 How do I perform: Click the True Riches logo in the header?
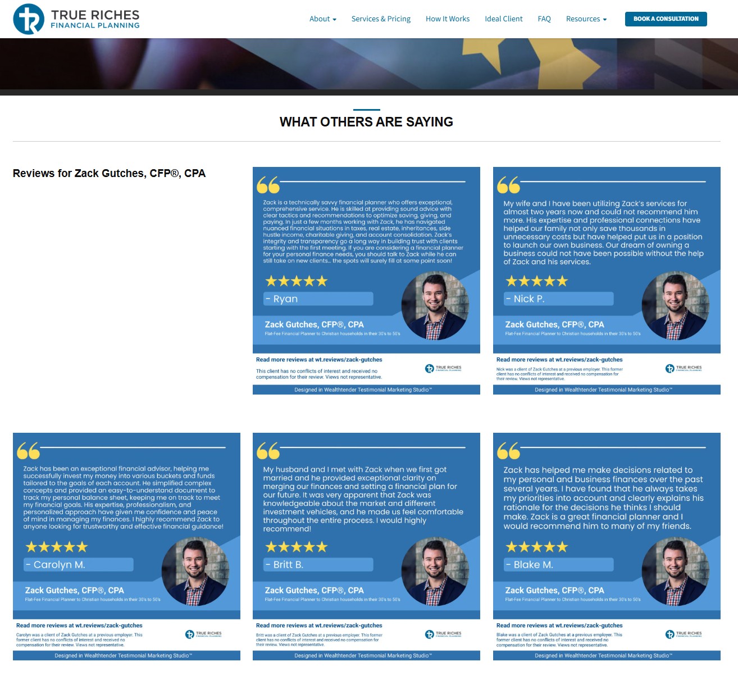76,19
